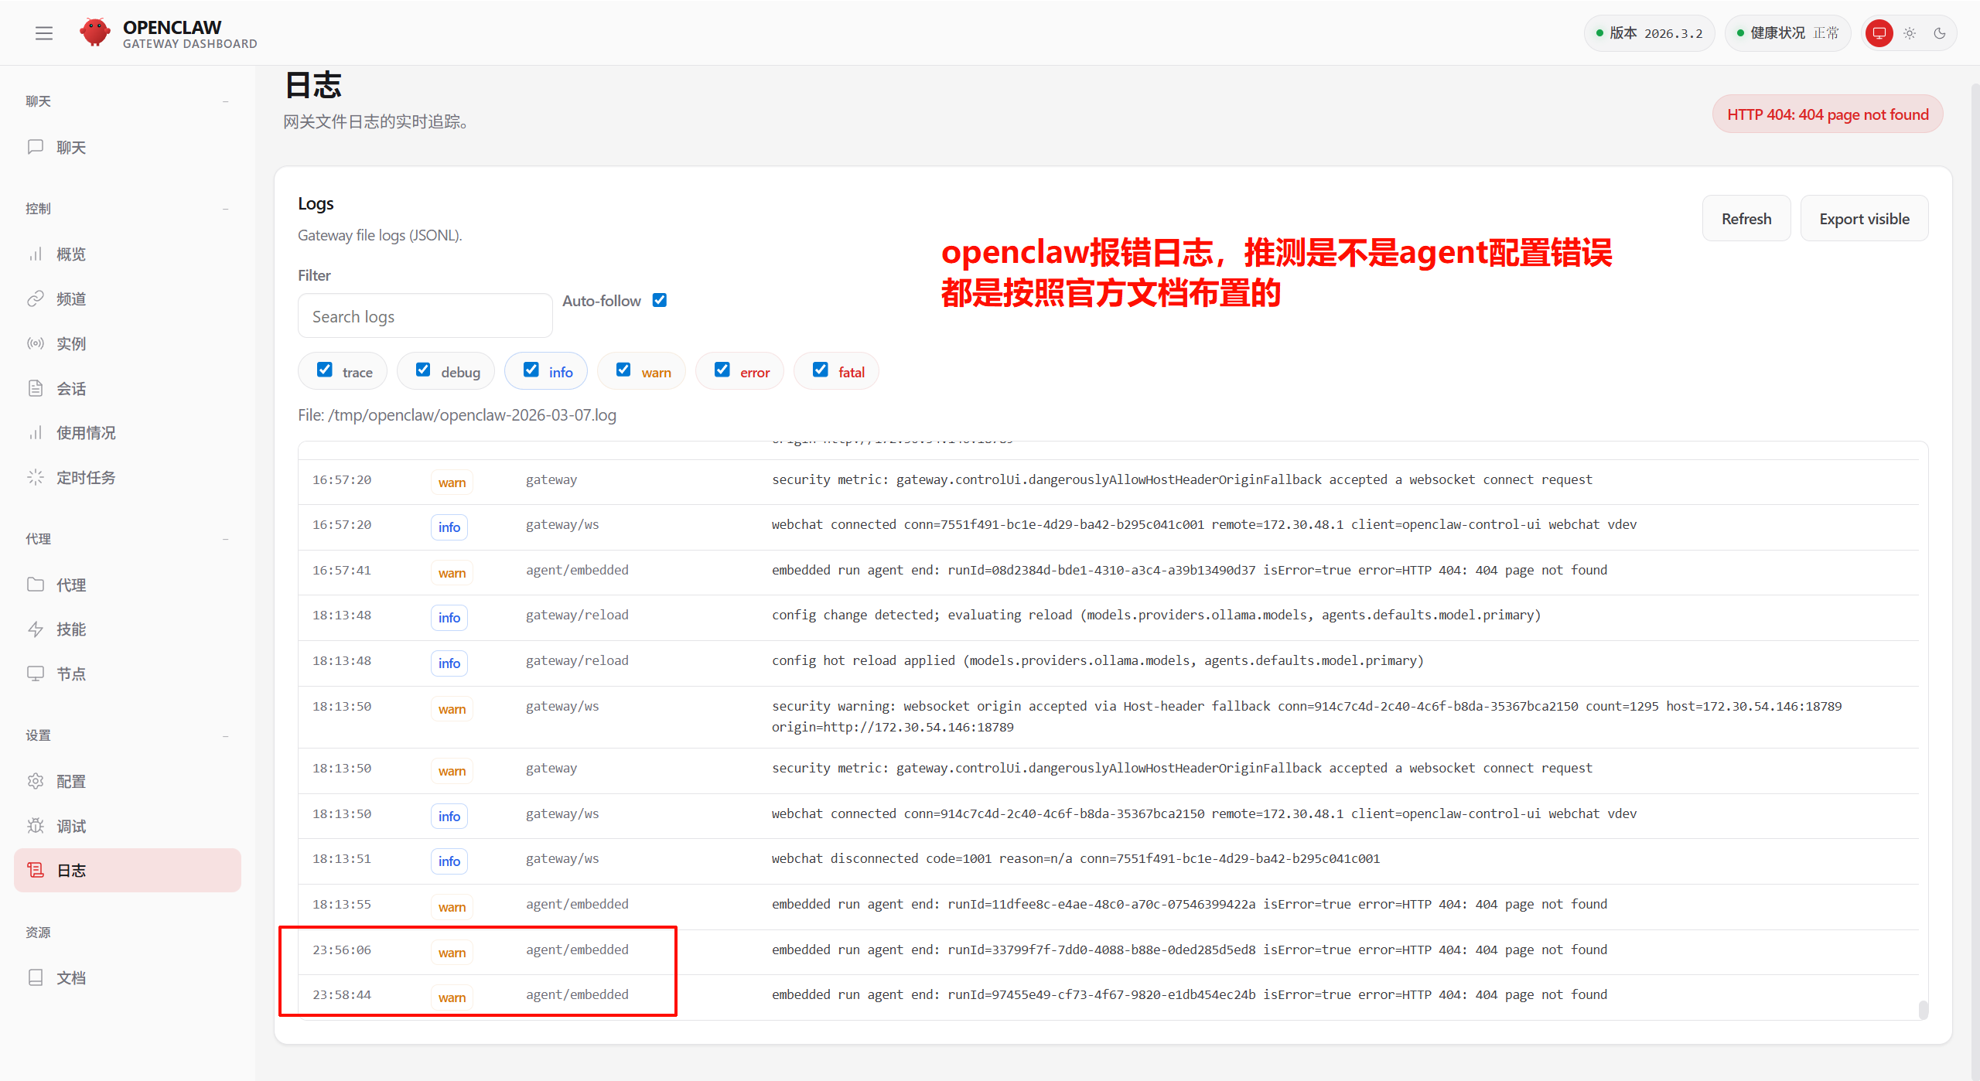Click the OpenClaw red mascot logo
Image resolution: width=1980 pixels, height=1081 pixels.
95,32
